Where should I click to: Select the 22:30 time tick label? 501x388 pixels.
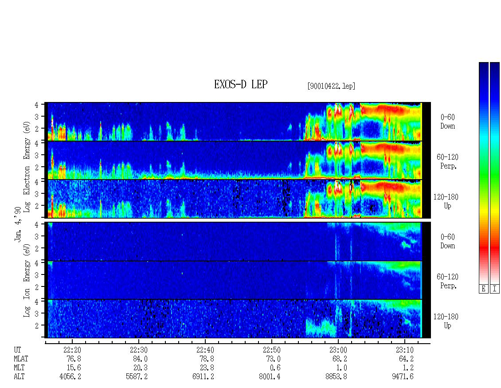point(139,350)
